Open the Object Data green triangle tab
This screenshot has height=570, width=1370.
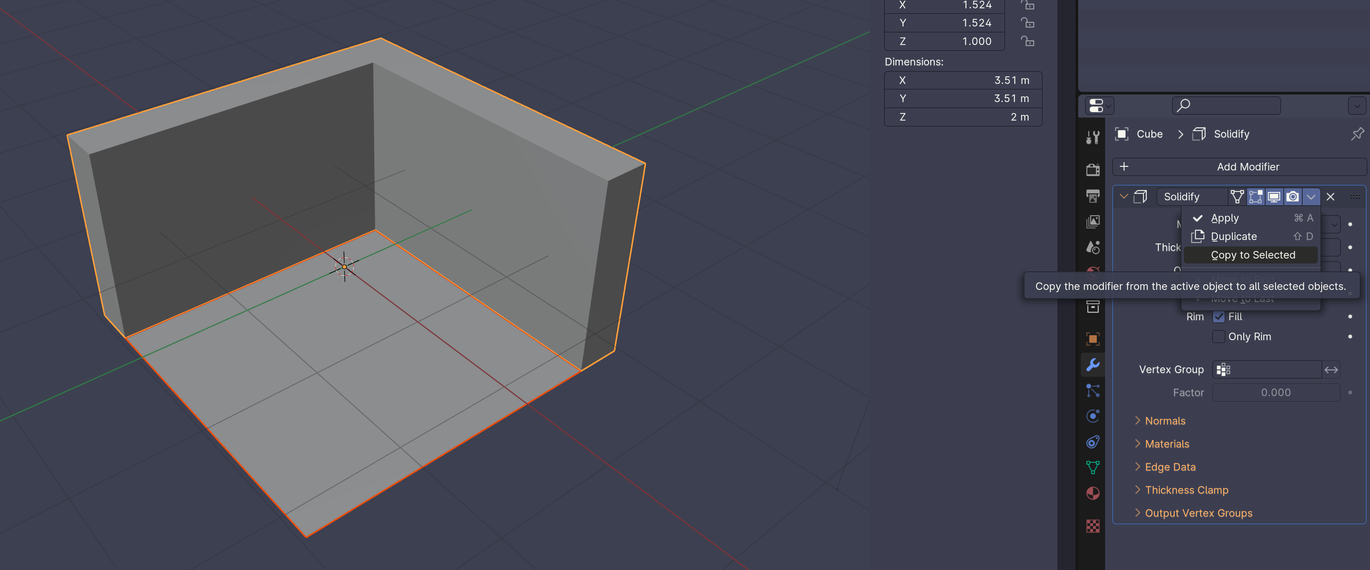[1092, 468]
